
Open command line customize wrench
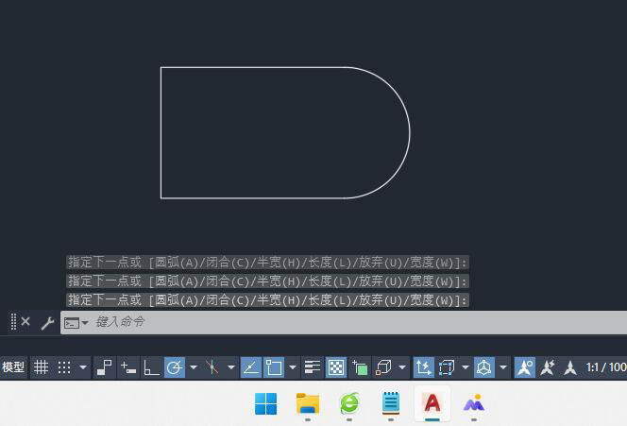click(x=47, y=323)
